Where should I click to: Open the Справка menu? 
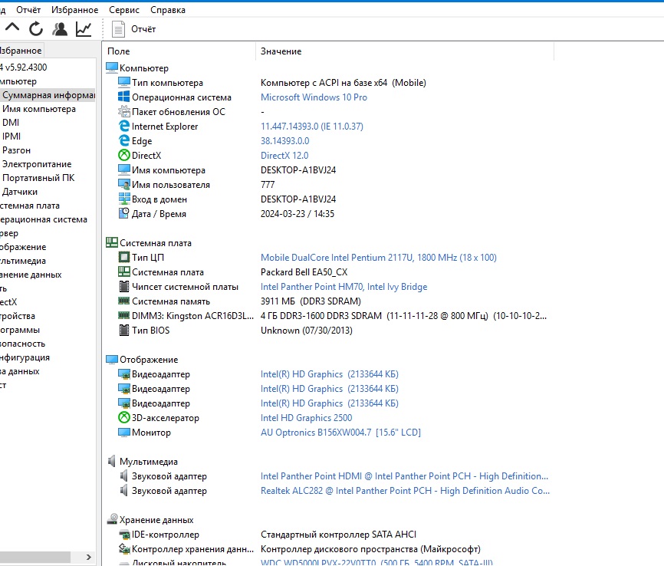point(168,10)
